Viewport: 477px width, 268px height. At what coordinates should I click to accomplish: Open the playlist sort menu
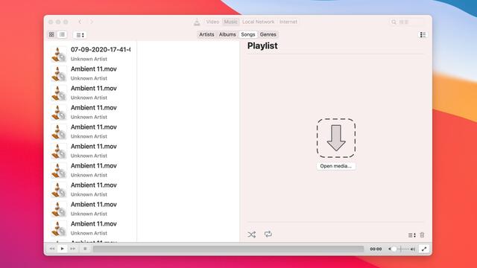click(x=411, y=235)
